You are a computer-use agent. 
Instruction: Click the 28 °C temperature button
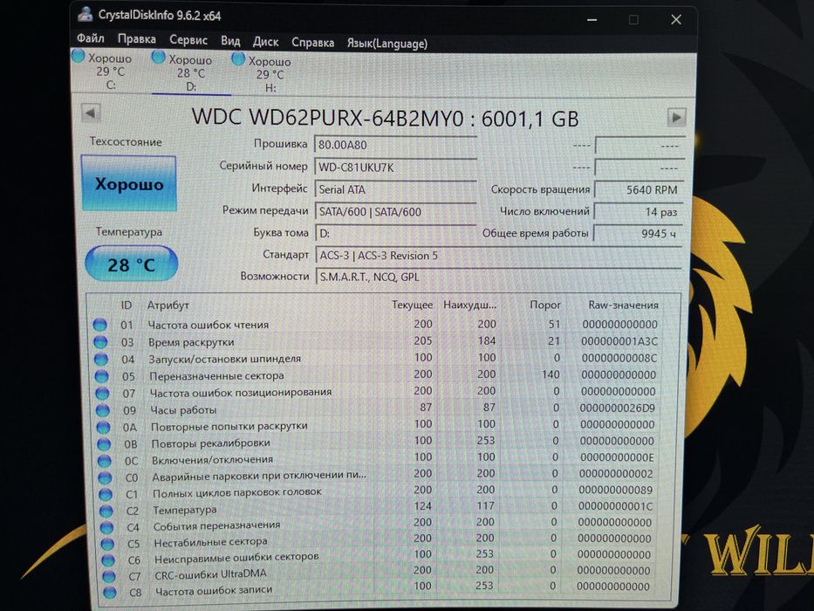[132, 264]
